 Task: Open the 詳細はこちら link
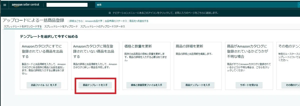tap(76, 21)
